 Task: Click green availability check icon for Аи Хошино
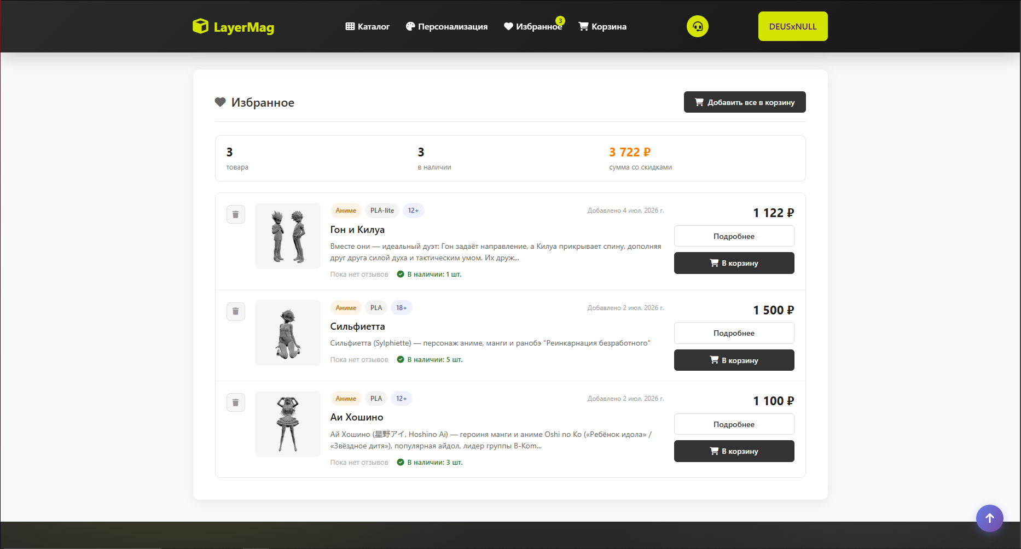tap(401, 463)
